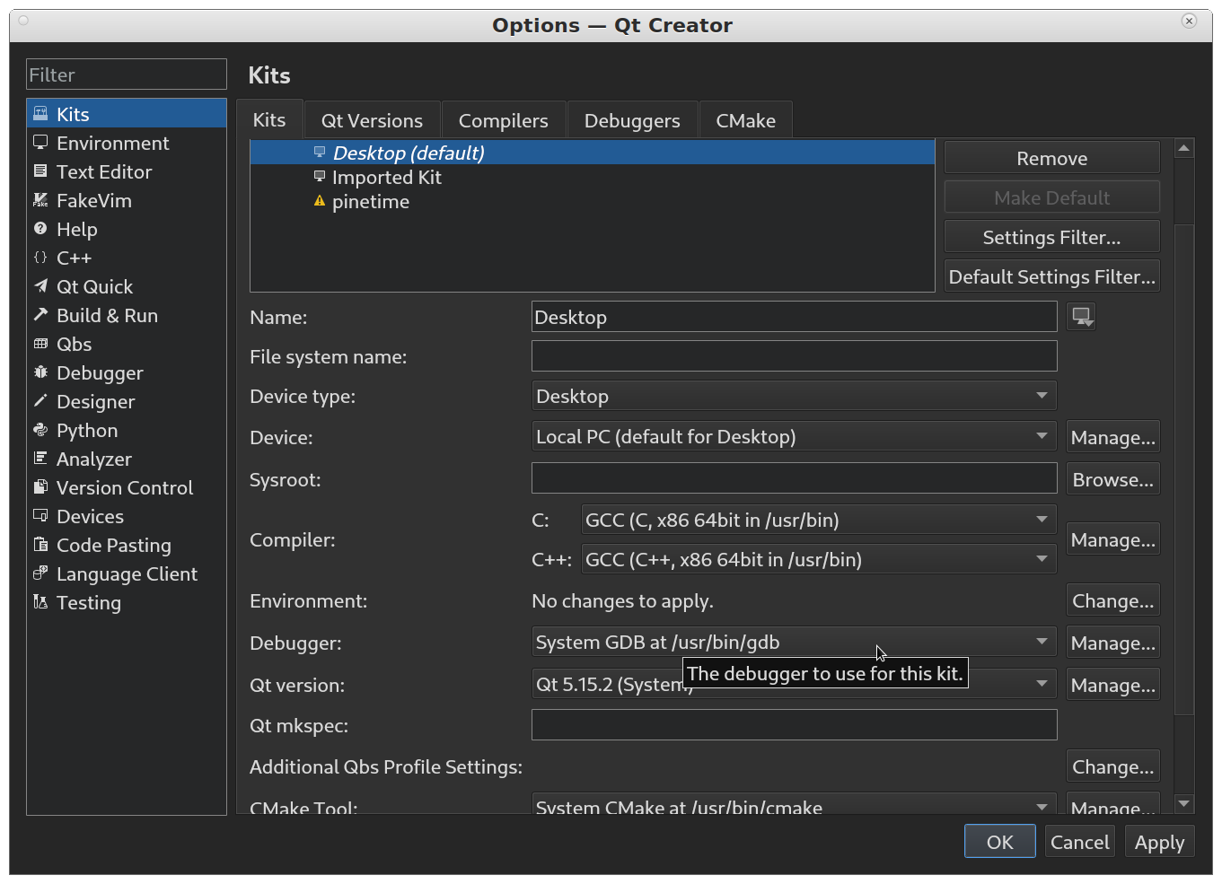Open the CMake Tool dropdown
Viewport: 1222px width, 884px height.
(x=794, y=803)
